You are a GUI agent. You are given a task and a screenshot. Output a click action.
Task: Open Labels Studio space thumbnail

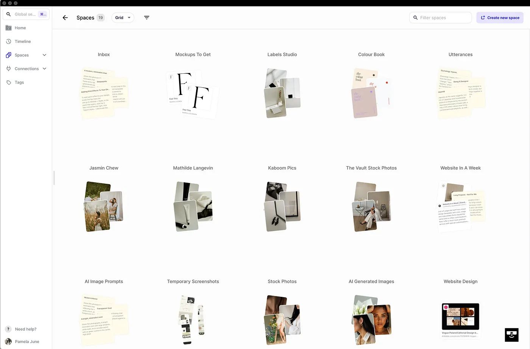coord(282,93)
